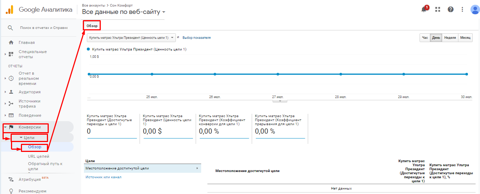480x194 pixels.
Task: Search in the reports and help field
Action: pyautogui.click(x=44, y=28)
